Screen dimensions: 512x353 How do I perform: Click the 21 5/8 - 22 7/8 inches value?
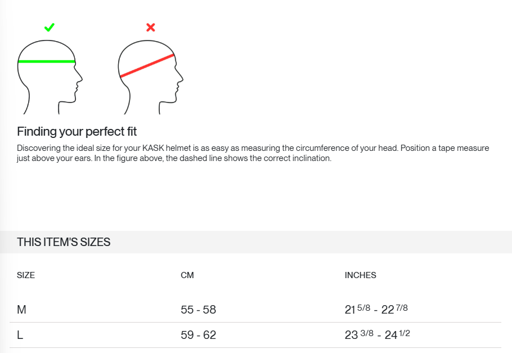(376, 309)
